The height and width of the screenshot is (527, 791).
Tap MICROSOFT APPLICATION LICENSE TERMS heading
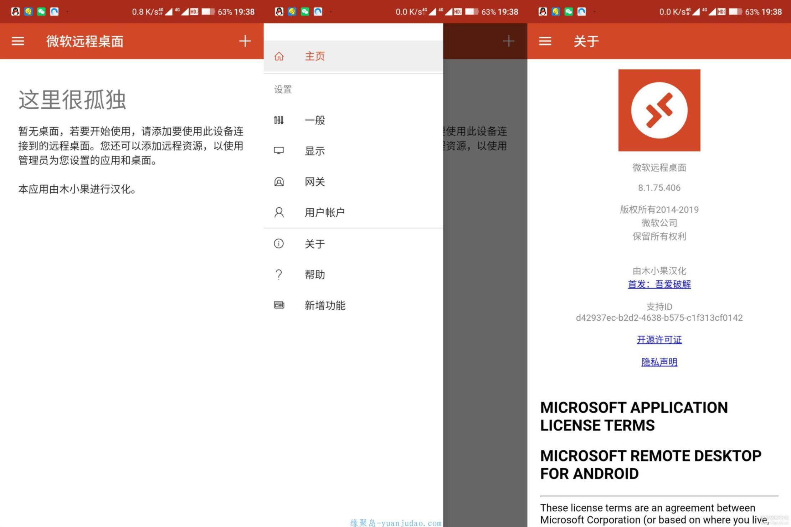(x=634, y=416)
